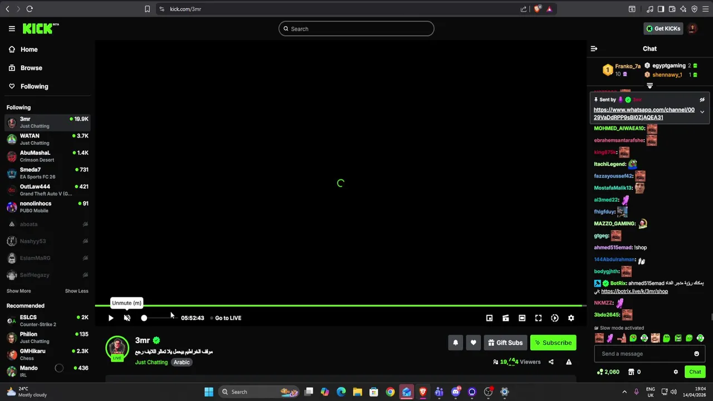Open Smeda7 channel from sidebar
The image size is (713, 401).
coord(47,173)
